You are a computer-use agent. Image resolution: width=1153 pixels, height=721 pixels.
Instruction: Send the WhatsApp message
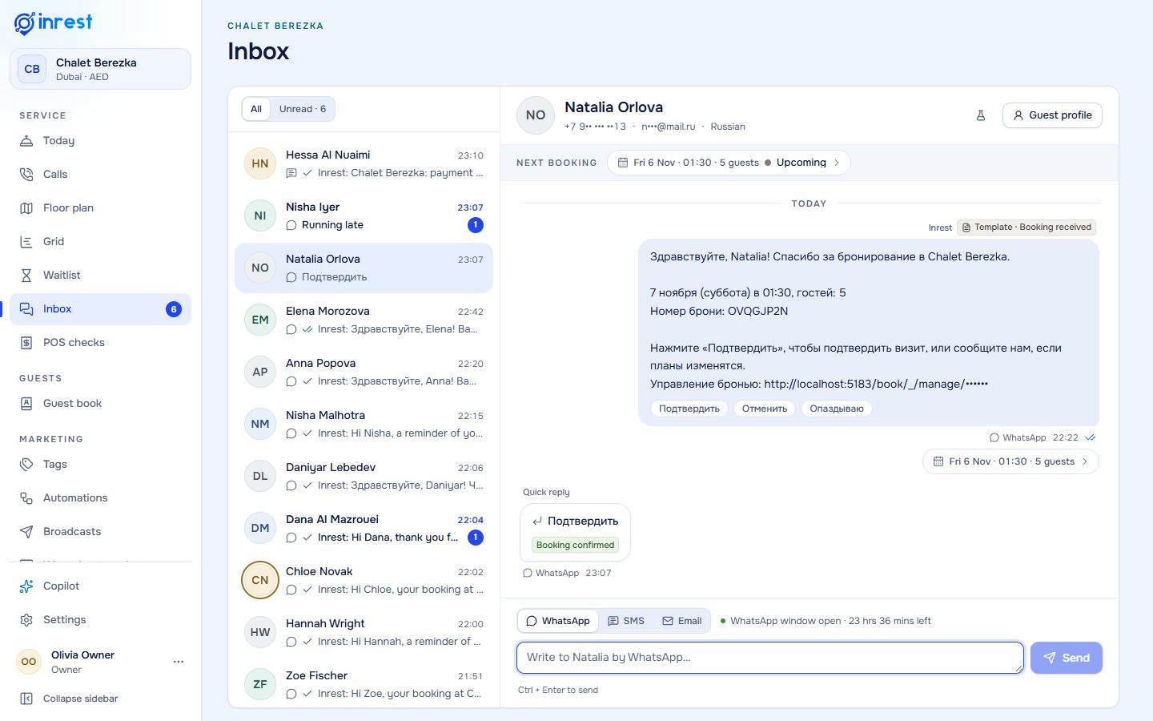pyautogui.click(x=1067, y=658)
